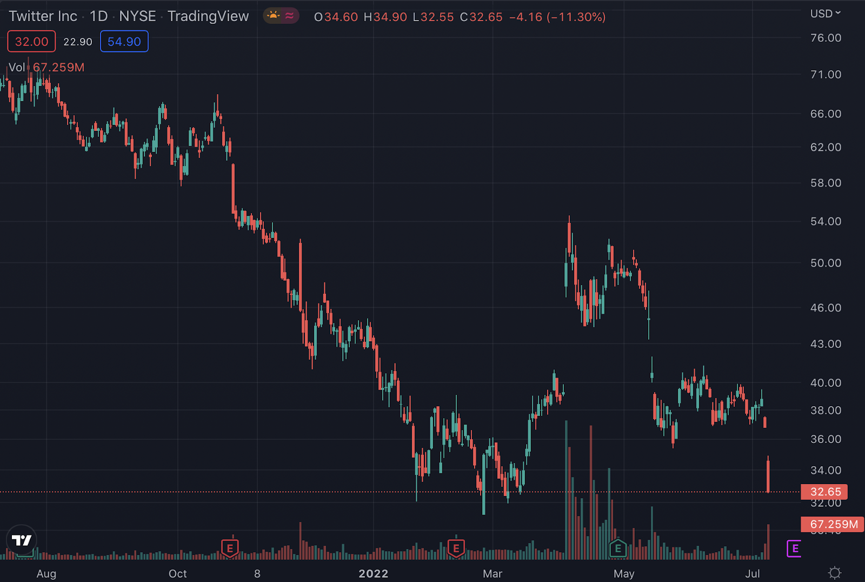The height and width of the screenshot is (582, 865).
Task: Click the Vol 67.259M legend
Action: point(46,68)
